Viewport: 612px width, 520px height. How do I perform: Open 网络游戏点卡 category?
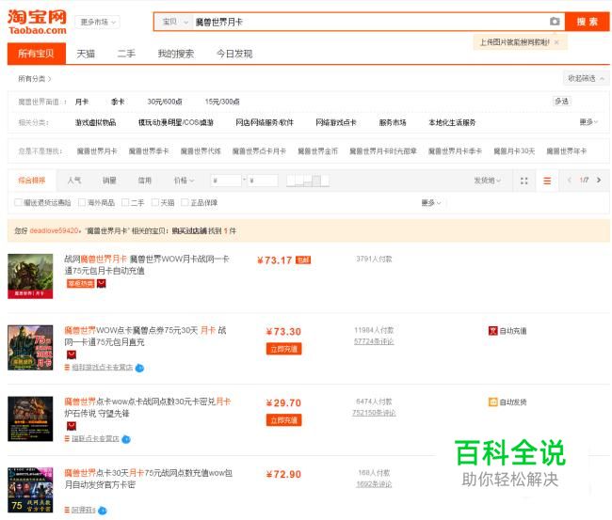[x=336, y=122]
